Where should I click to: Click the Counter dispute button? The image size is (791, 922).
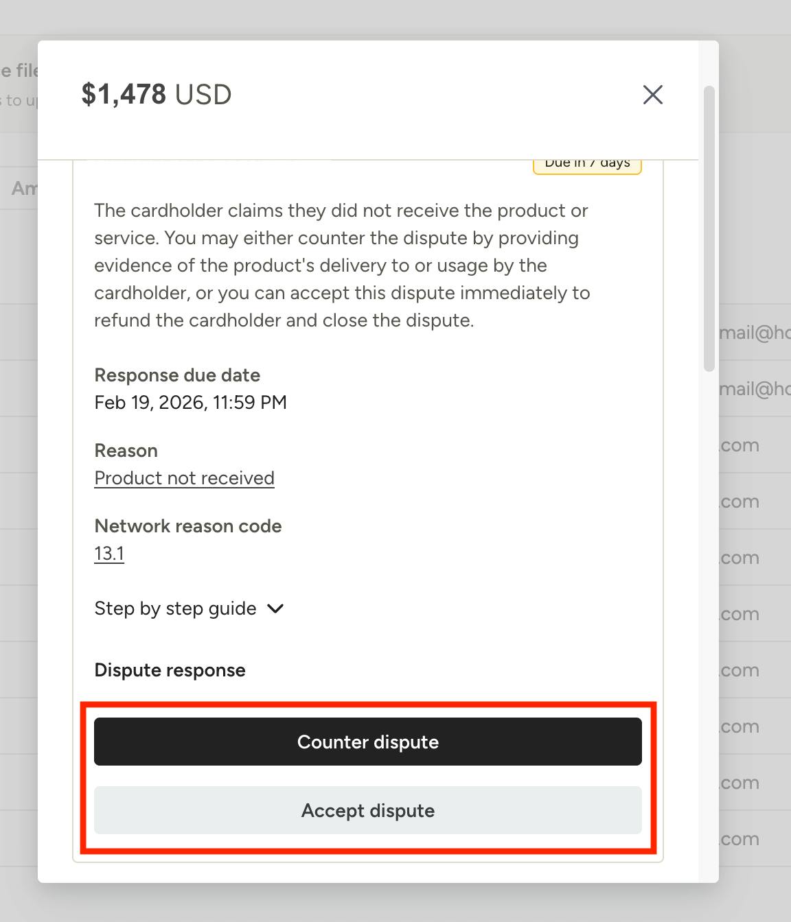[x=368, y=742]
